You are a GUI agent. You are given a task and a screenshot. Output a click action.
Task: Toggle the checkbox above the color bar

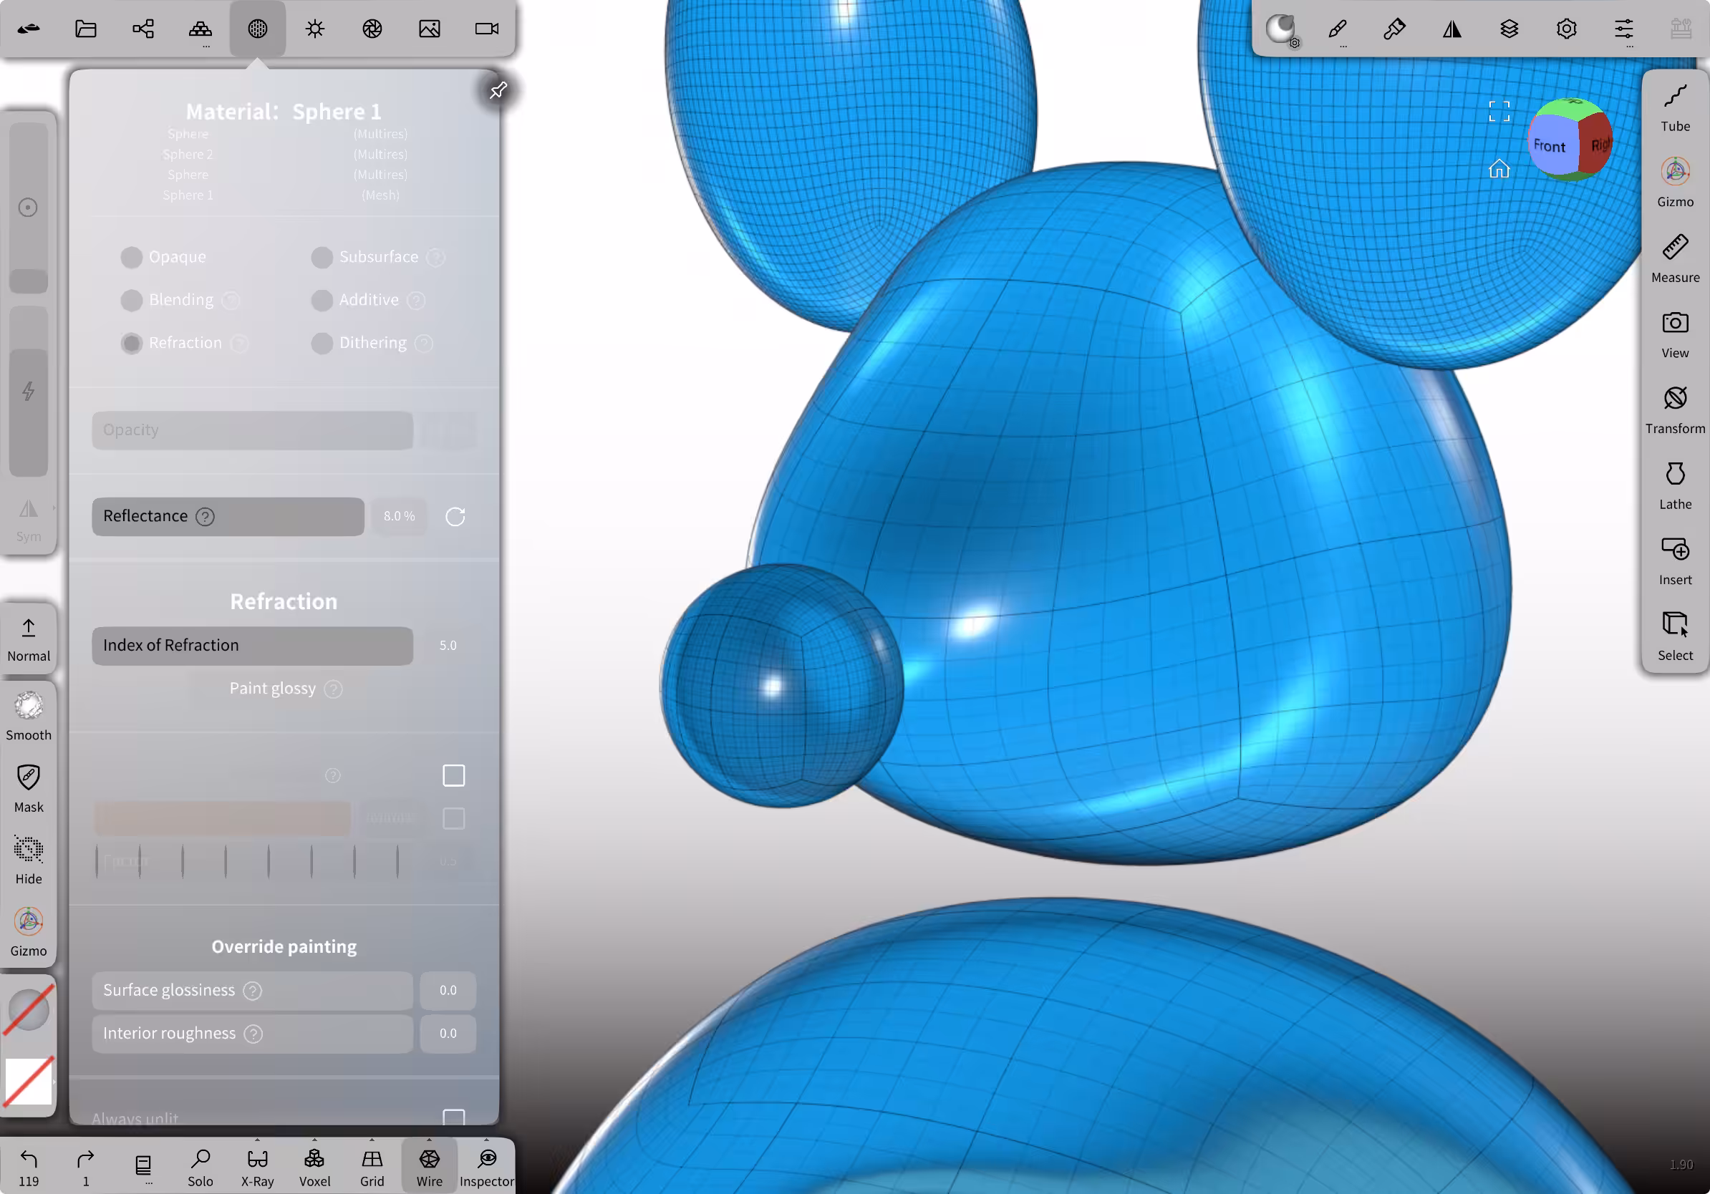pyautogui.click(x=453, y=776)
